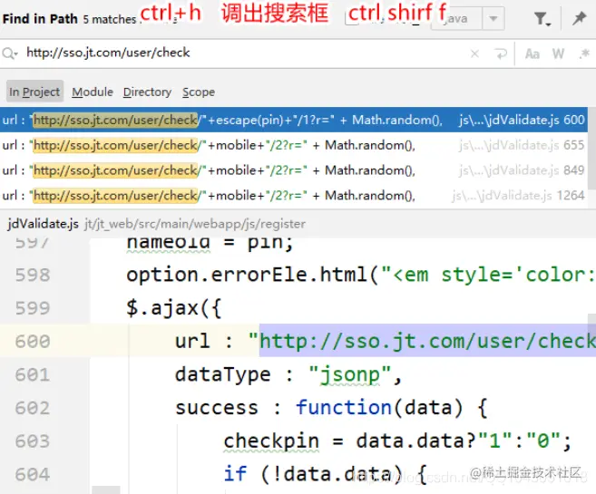Click the function keyword on line 602

[344, 408]
